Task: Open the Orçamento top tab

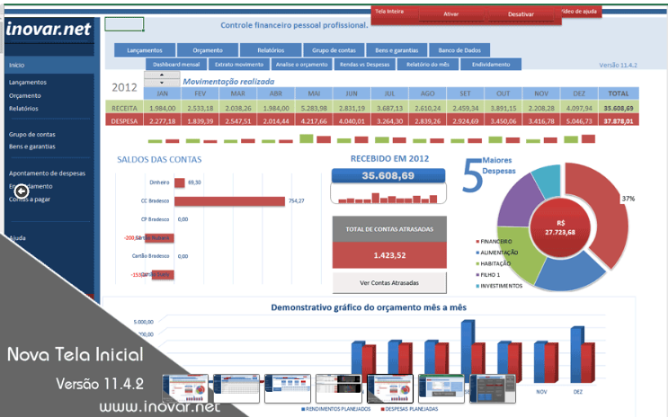Action: [208, 50]
